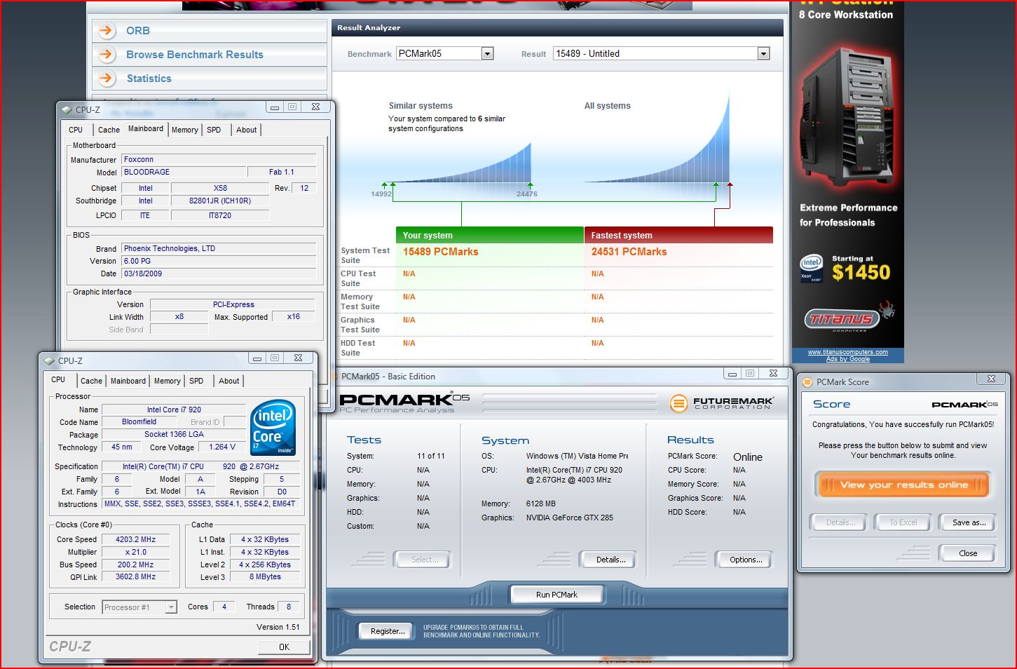Click Phoenix Technologies, LTD brand field

point(219,249)
